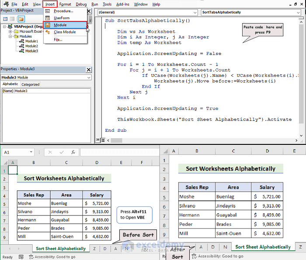This screenshot has height=260, width=306.
Task: Open the Format menu
Action: tap(65, 4)
